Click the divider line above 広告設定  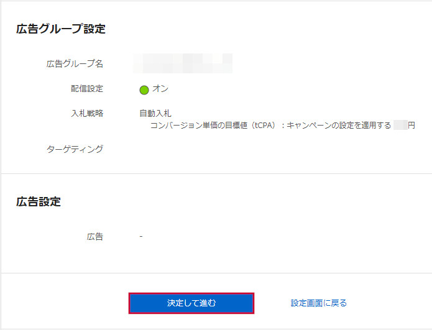[x=216, y=173]
